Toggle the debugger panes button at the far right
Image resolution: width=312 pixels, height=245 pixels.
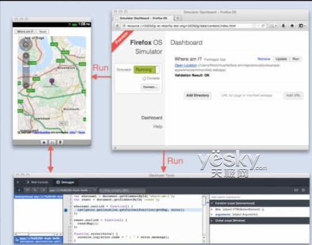[296, 190]
